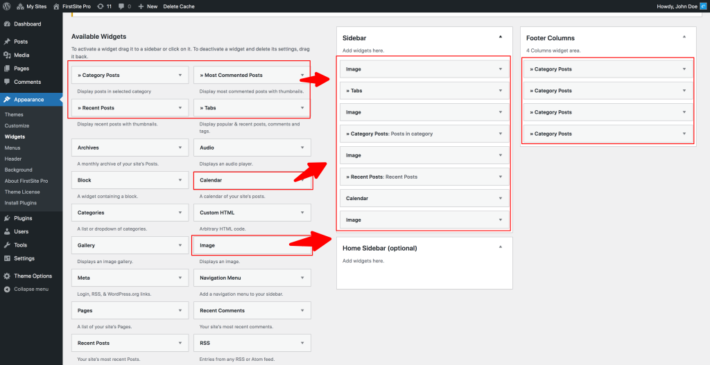This screenshot has width=710, height=365.
Task: Click the New button in admin bar
Action: [148, 6]
